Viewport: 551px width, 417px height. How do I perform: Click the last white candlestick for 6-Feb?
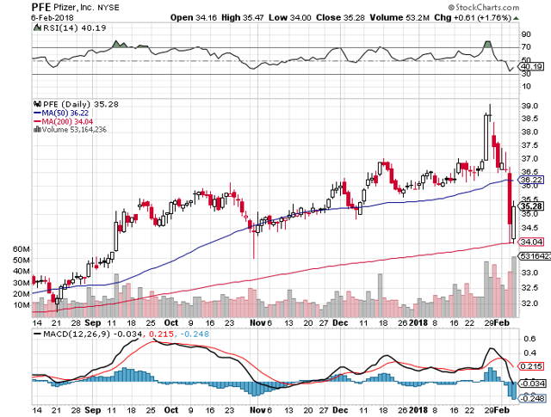514,223
